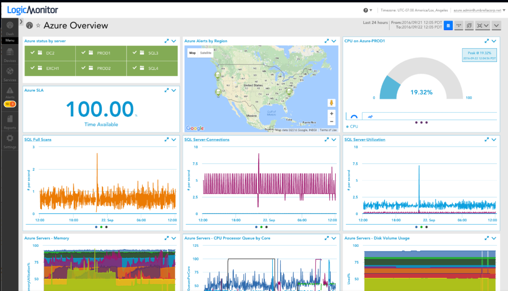The height and width of the screenshot is (291, 508).
Task: Maximize the SQL Full Scans graph
Action: pos(167,139)
